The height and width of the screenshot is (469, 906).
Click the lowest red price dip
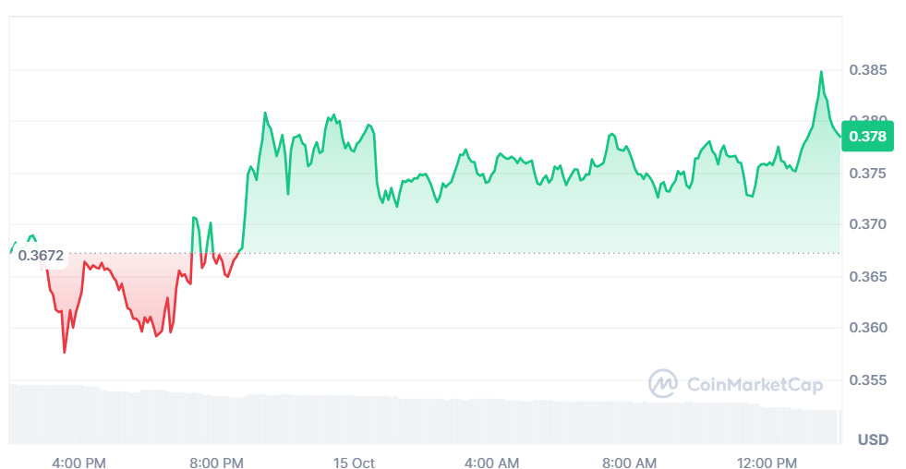[x=65, y=352]
